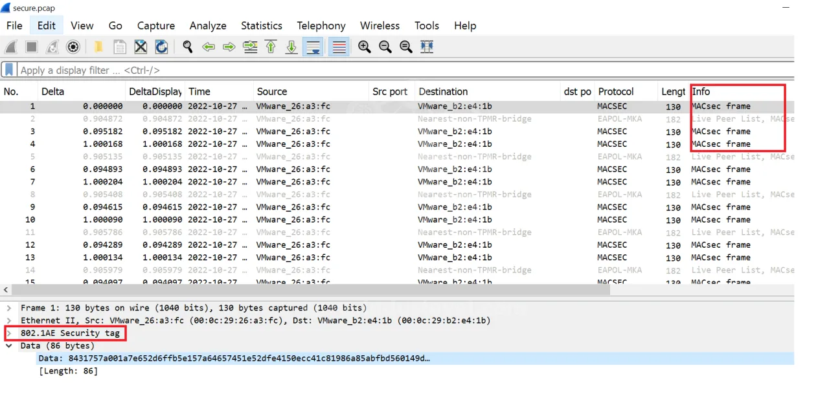Save the capture file icon
Screen dimensions: 829x394
click(x=119, y=47)
